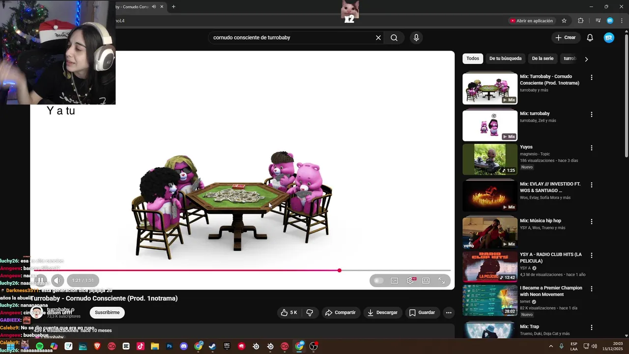The width and height of the screenshot is (629, 354).
Task: Open options for Mix: Música hip hop
Action: coord(592,222)
